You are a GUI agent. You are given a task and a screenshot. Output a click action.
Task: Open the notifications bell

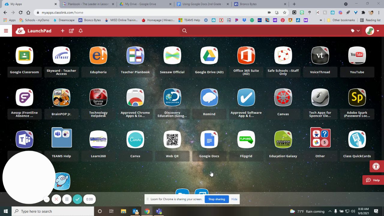(80, 31)
